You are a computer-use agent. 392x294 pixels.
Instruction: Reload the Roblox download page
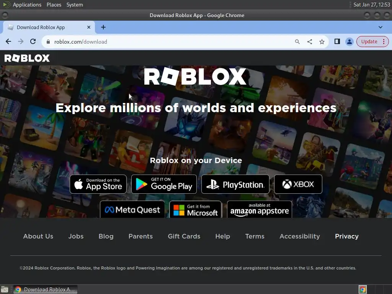point(33,41)
